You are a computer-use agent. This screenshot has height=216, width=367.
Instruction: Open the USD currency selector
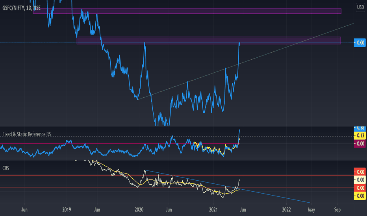[x=360, y=7]
